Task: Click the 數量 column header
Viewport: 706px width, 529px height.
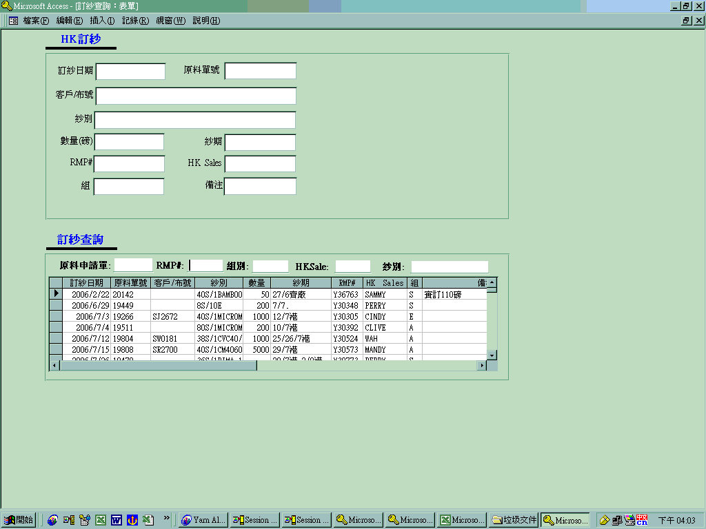Action: coord(256,283)
